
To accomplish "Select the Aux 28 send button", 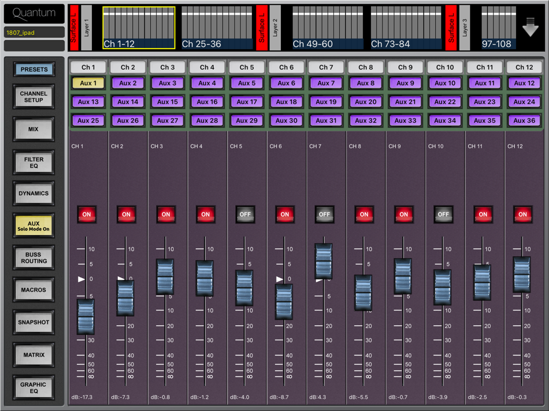I will (x=207, y=121).
